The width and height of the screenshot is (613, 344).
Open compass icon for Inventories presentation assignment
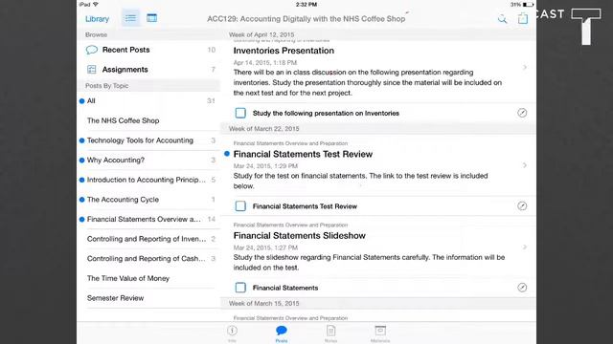[x=522, y=113]
